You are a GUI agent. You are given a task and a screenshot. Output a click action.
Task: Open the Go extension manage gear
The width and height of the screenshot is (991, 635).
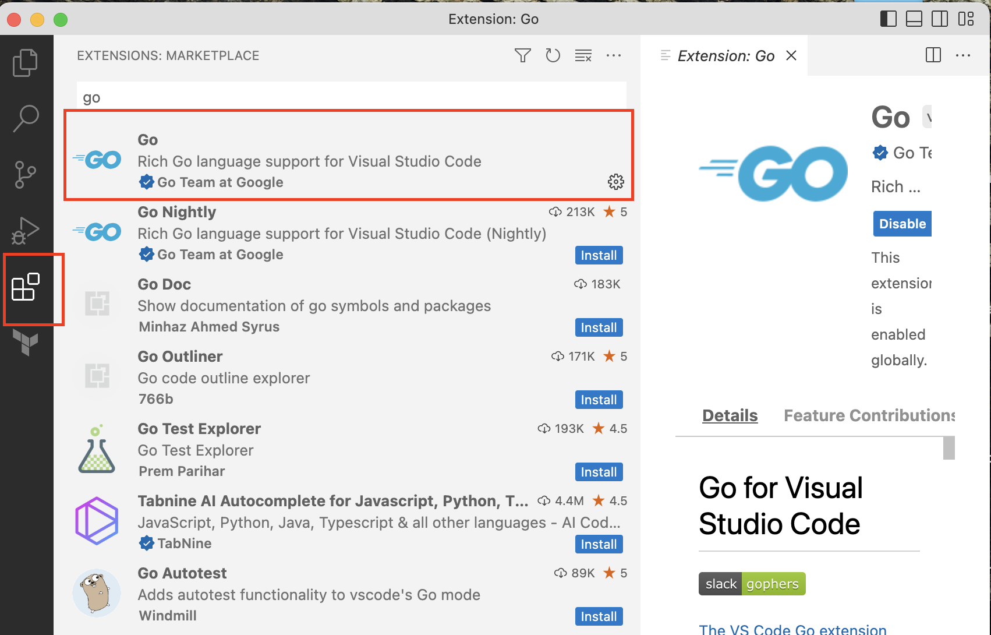(616, 182)
